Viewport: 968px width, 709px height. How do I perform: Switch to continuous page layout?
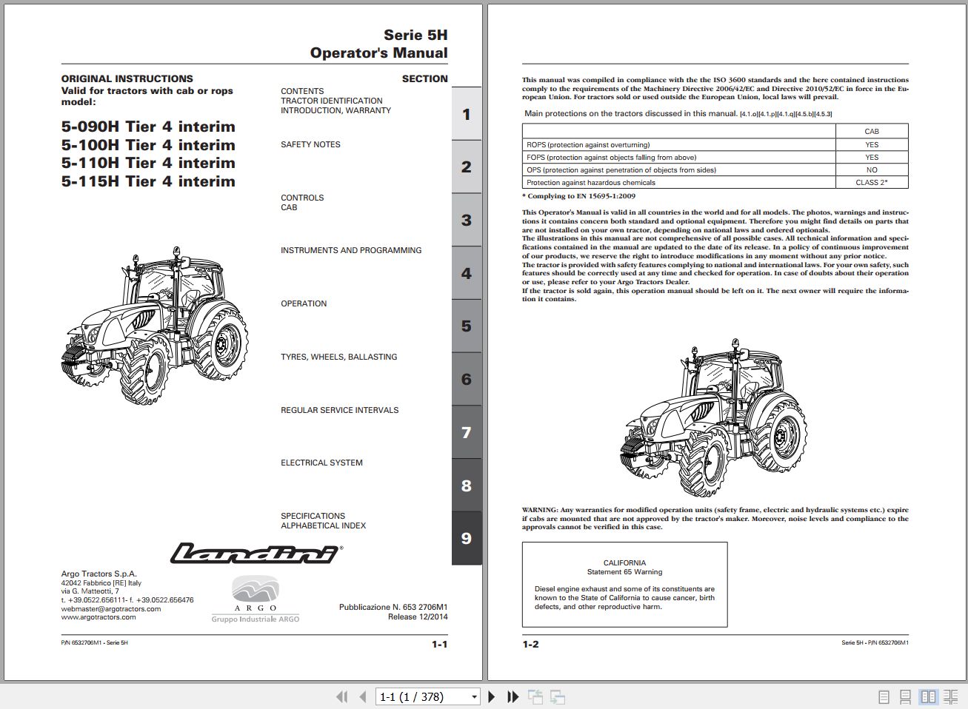pos(906,696)
